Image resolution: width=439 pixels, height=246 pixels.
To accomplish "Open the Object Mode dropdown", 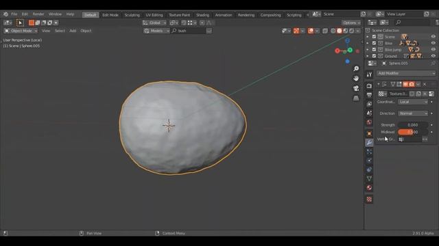I will (x=21, y=31).
